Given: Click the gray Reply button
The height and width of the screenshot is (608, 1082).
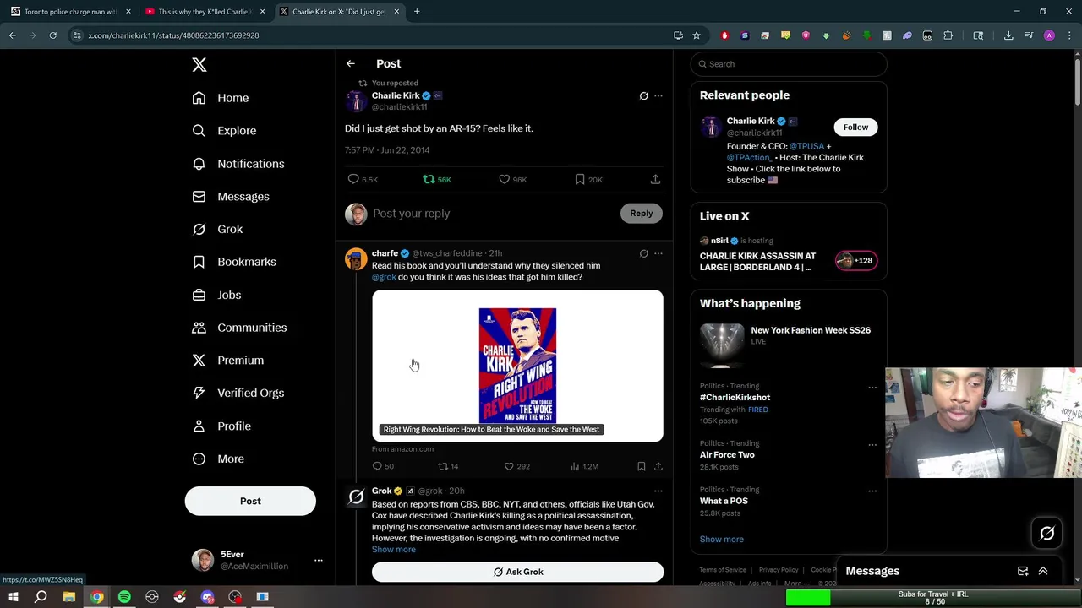Looking at the screenshot, I should (642, 214).
